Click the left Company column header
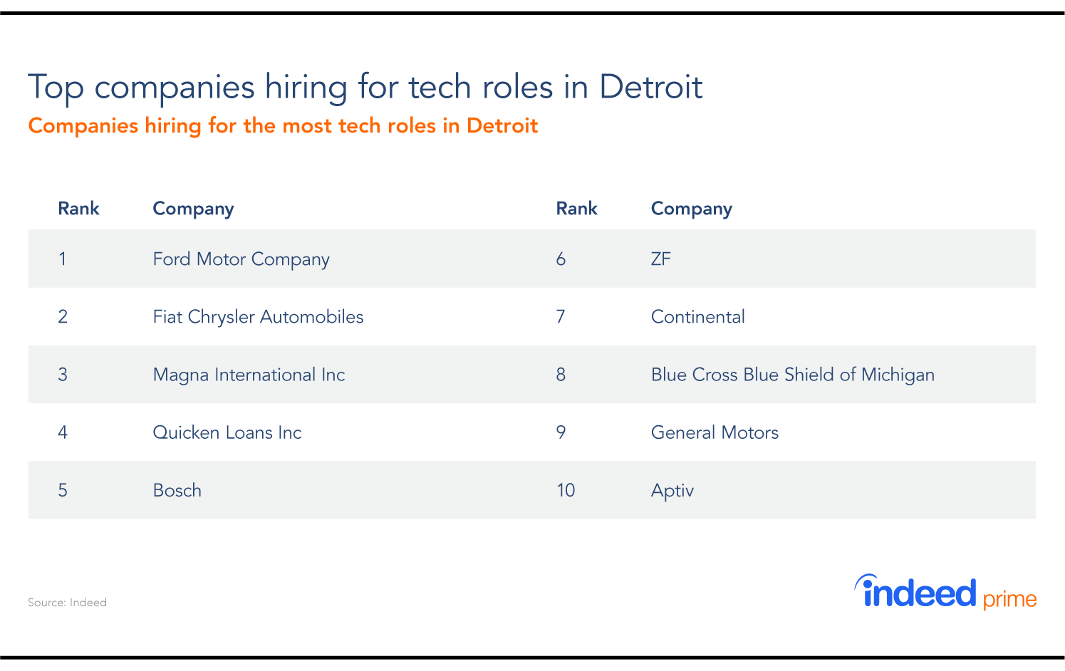 [x=193, y=208]
